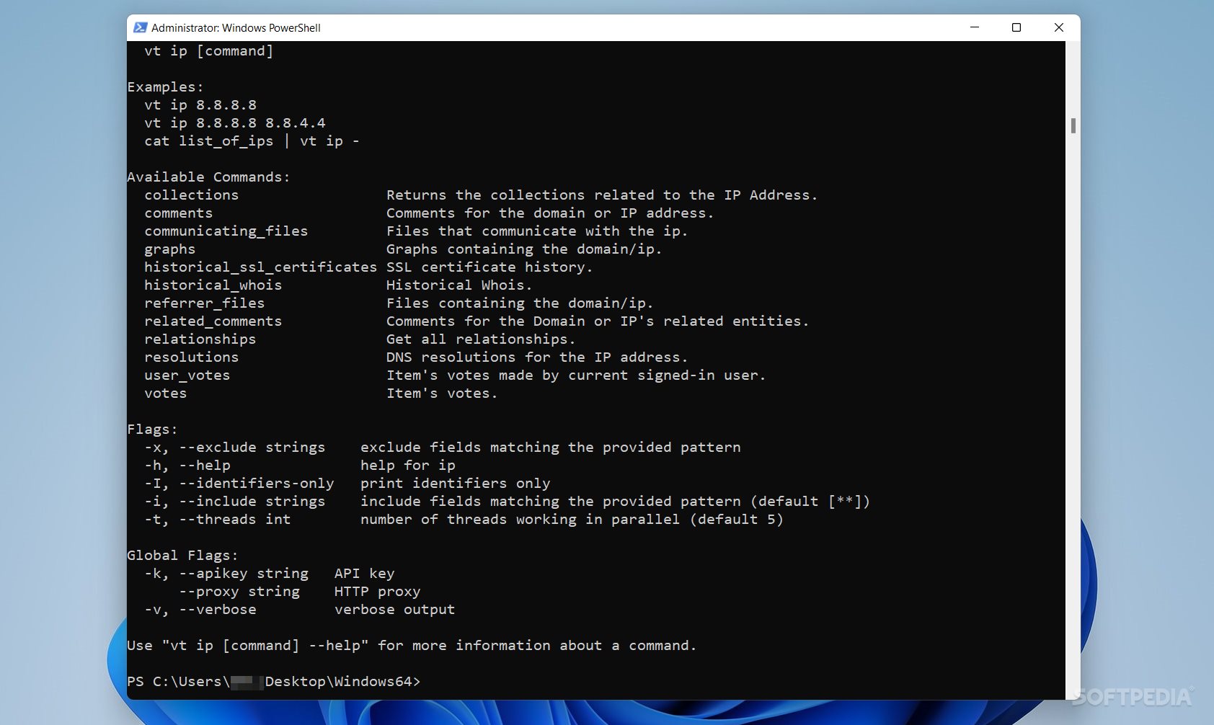Click the 'graphs' command name
Viewport: 1214px width, 725px height.
click(x=169, y=249)
